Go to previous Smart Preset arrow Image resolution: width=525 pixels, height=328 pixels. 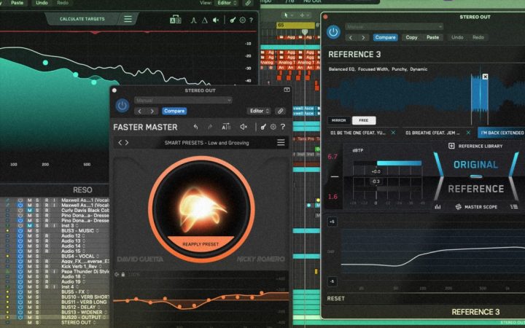point(120,143)
